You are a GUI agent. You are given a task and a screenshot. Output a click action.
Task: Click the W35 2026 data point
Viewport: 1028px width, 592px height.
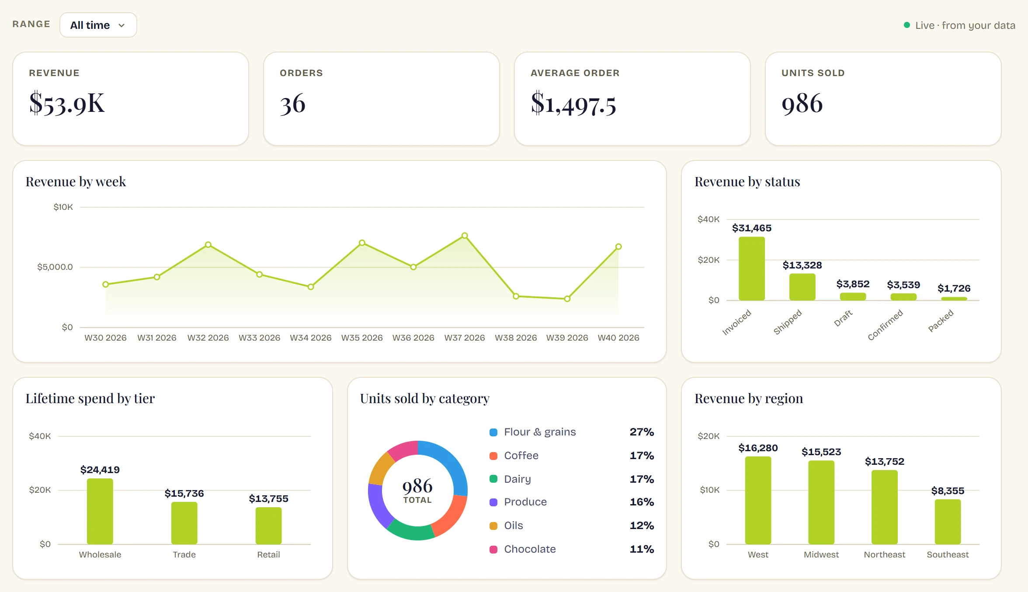[x=362, y=243]
